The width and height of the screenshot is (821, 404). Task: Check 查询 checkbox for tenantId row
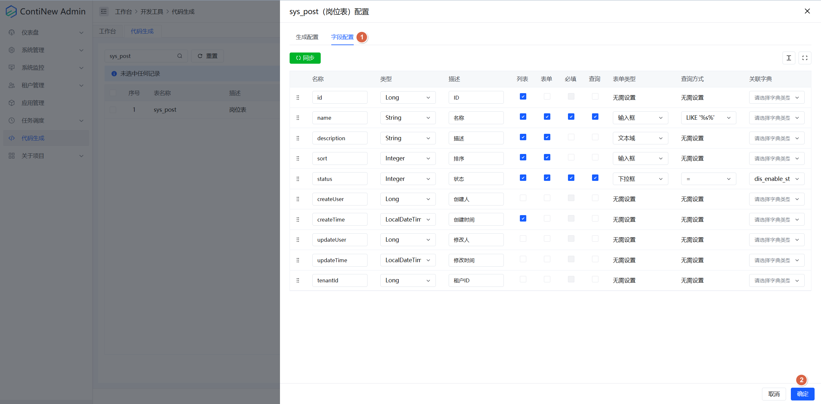pos(595,279)
